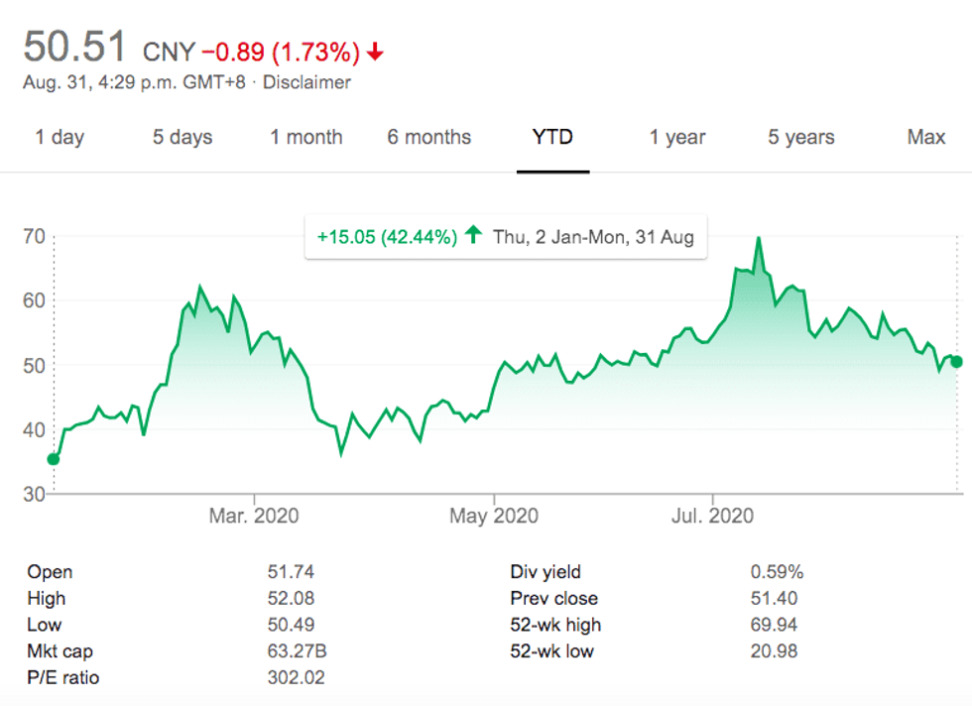The height and width of the screenshot is (706, 972).
Task: Click the Mar. 2020 axis label
Action: [x=254, y=516]
